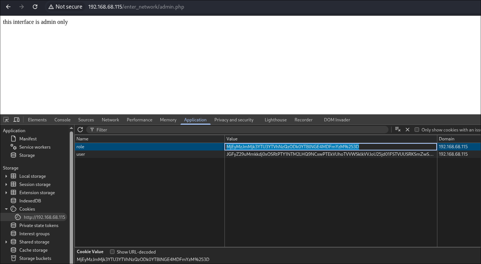The height and width of the screenshot is (264, 481).
Task: Click the cookie Filter input field
Action: [239, 130]
